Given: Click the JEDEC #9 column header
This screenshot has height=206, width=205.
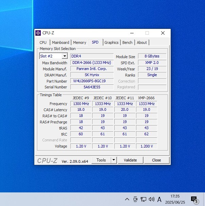Looking at the screenshot, I should 81,98.
